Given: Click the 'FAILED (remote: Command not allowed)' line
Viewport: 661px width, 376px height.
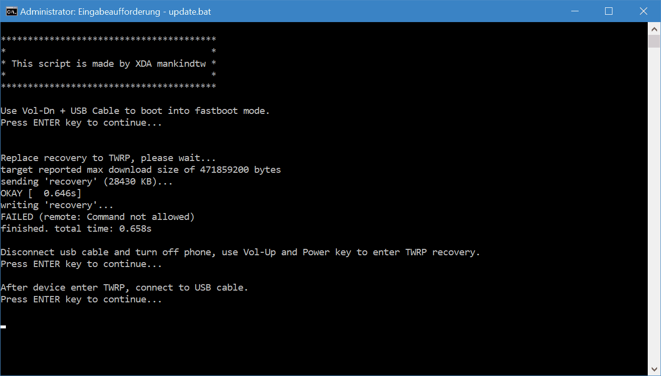Looking at the screenshot, I should [x=98, y=217].
